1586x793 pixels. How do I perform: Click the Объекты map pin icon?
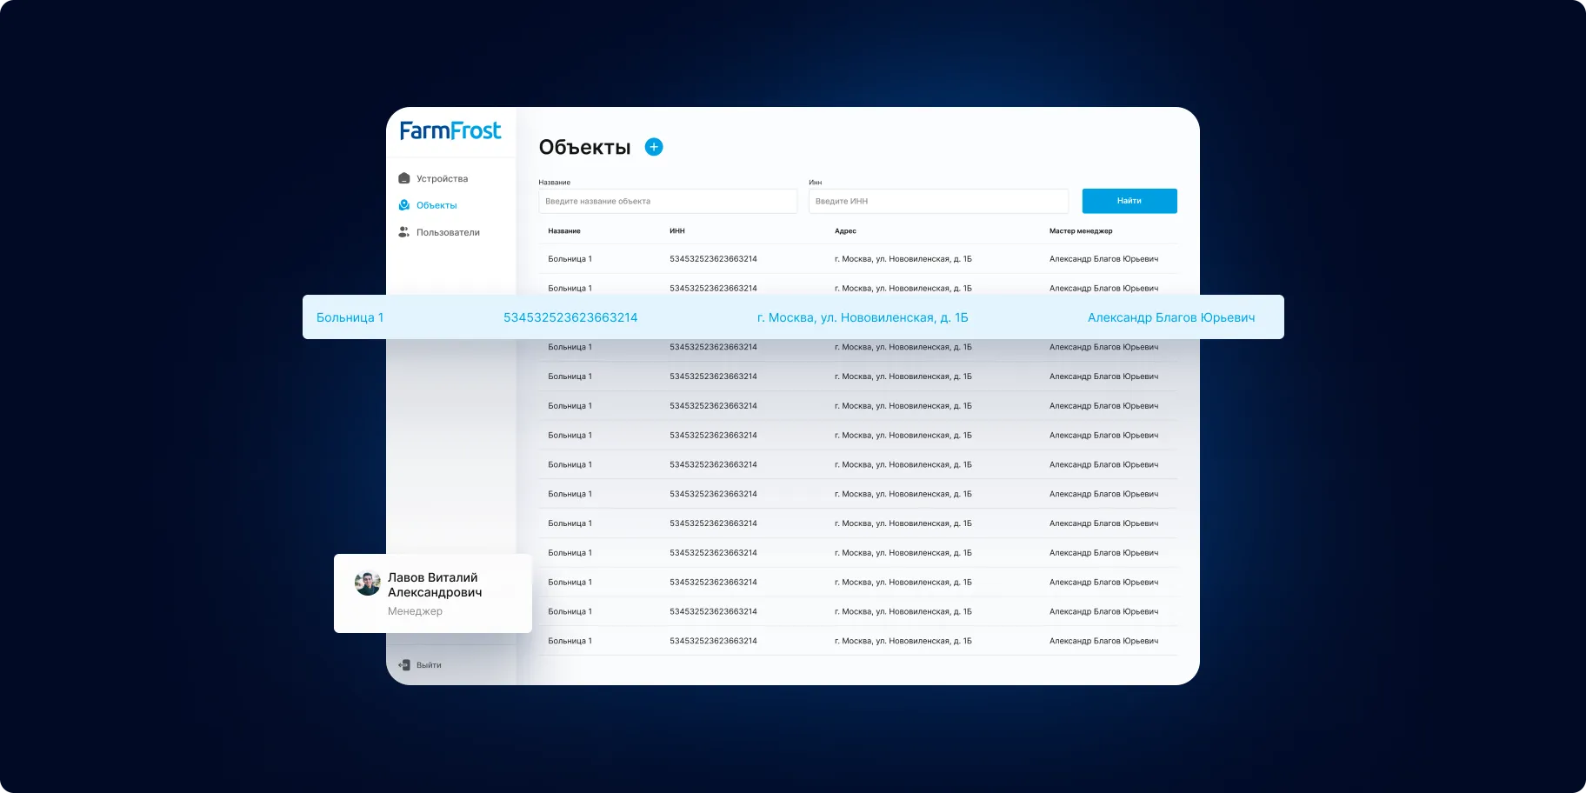pyautogui.click(x=404, y=205)
